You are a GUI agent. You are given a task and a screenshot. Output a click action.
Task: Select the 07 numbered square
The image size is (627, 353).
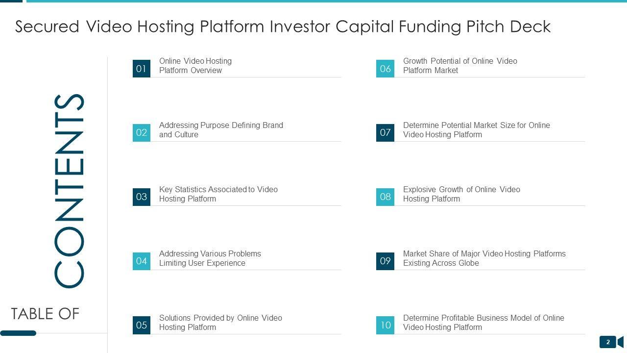tap(385, 132)
